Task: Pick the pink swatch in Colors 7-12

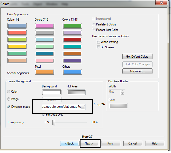Action: pyautogui.click(x=44, y=26)
